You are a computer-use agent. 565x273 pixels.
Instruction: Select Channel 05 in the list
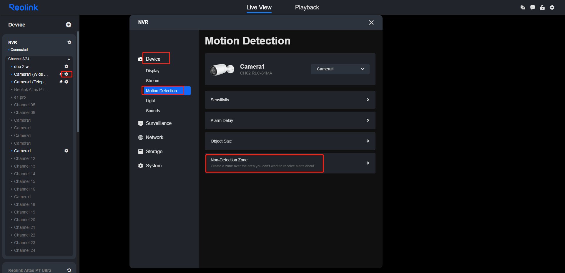pyautogui.click(x=25, y=105)
